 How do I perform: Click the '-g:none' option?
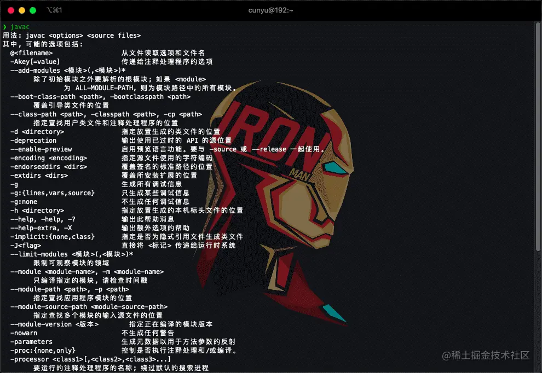[24, 202]
